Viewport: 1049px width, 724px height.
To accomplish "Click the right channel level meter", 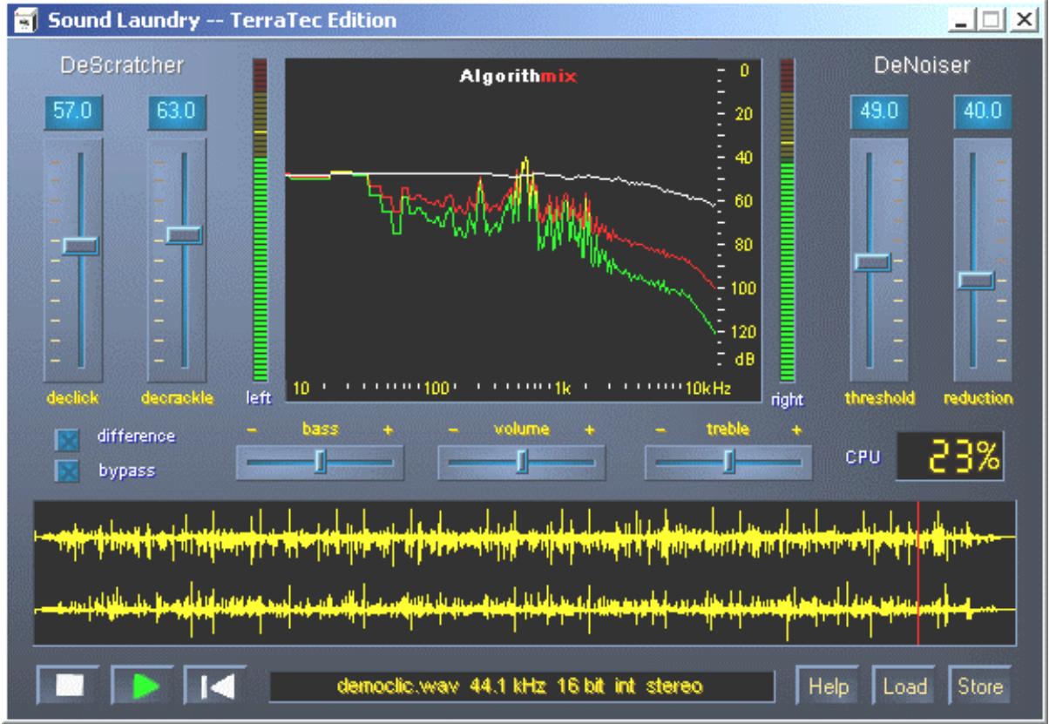I will click(x=787, y=222).
